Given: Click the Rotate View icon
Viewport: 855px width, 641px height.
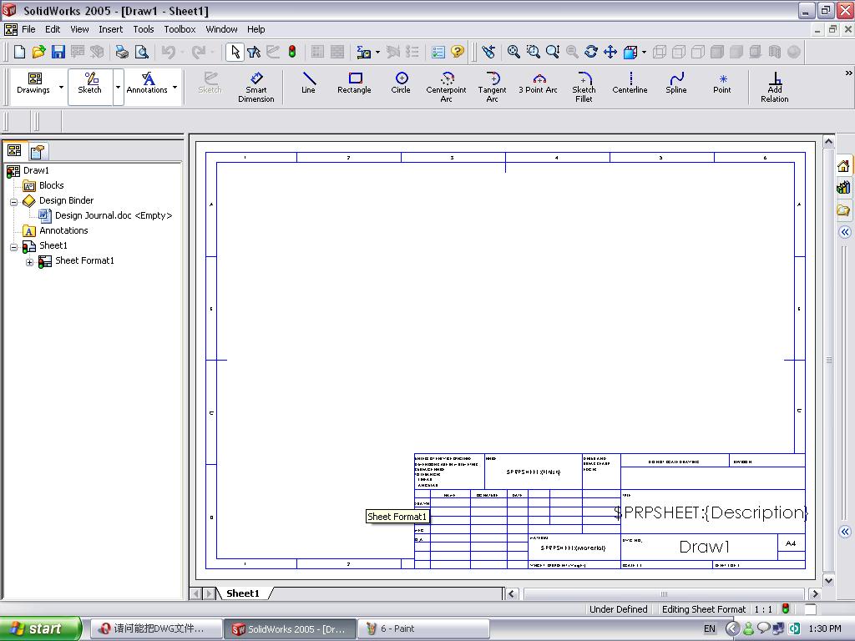Looking at the screenshot, I should point(590,52).
